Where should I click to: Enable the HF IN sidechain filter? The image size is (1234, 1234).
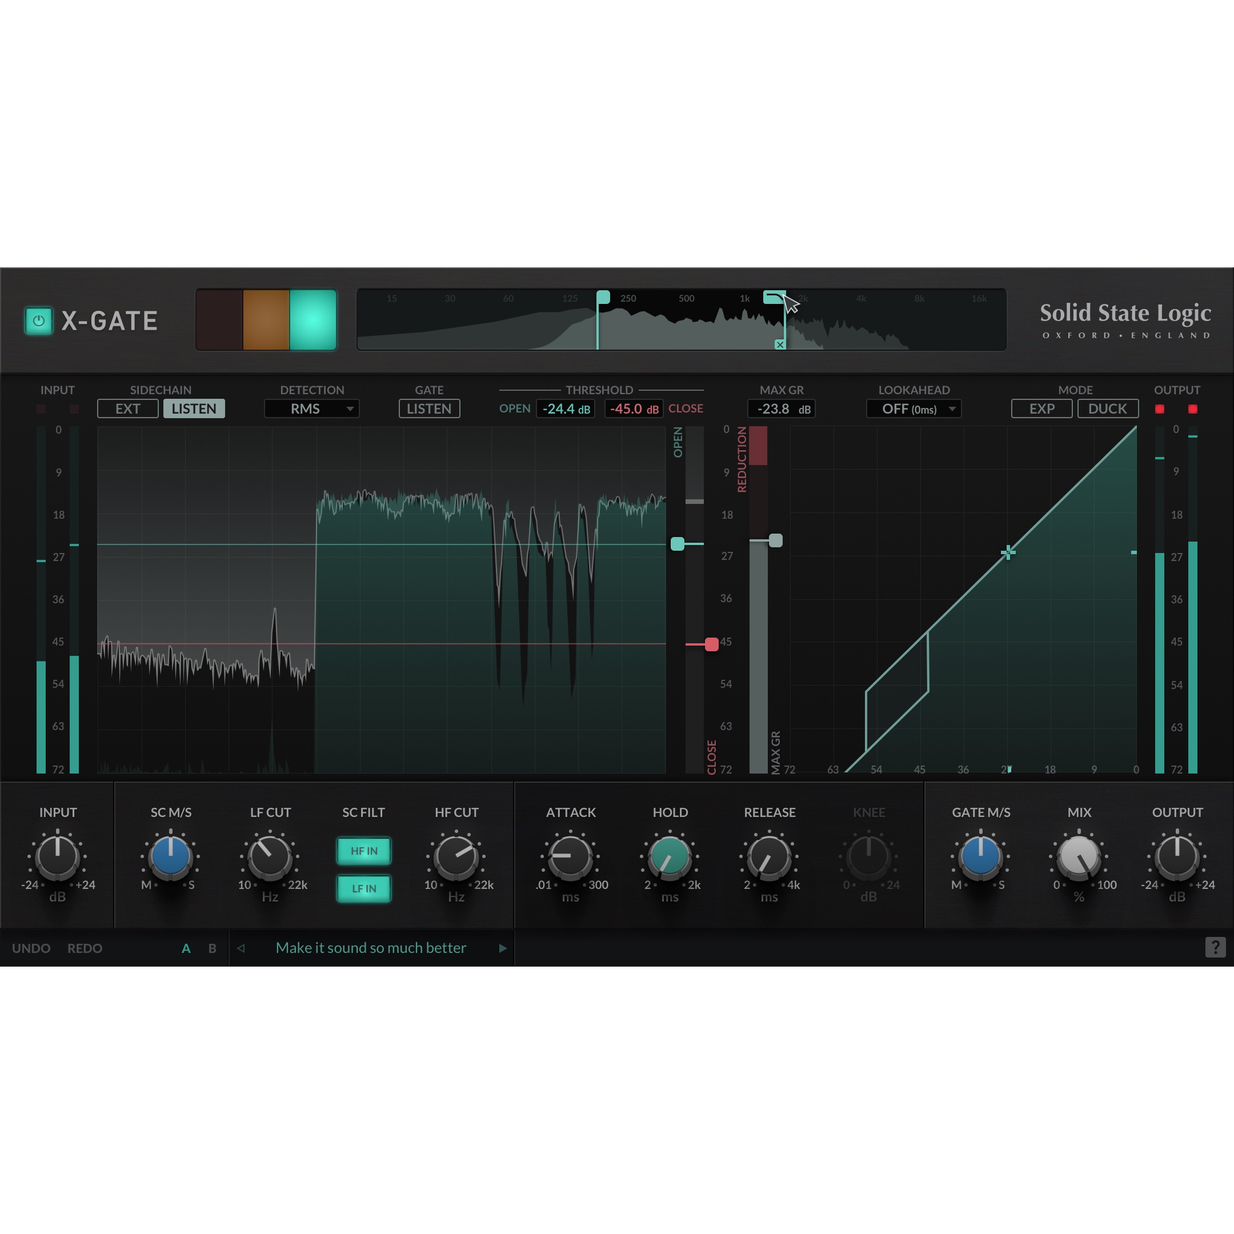(363, 851)
